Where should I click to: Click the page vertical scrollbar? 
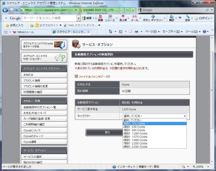(x=212, y=90)
